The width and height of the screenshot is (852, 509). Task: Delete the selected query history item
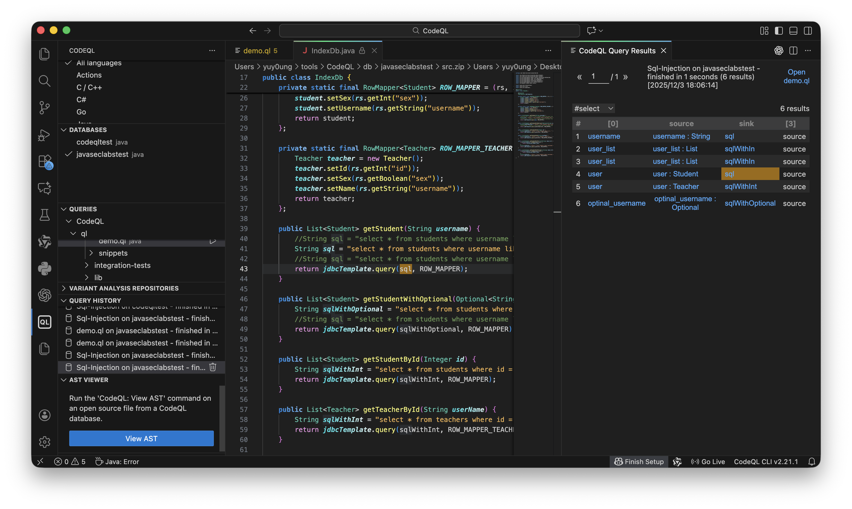click(213, 367)
